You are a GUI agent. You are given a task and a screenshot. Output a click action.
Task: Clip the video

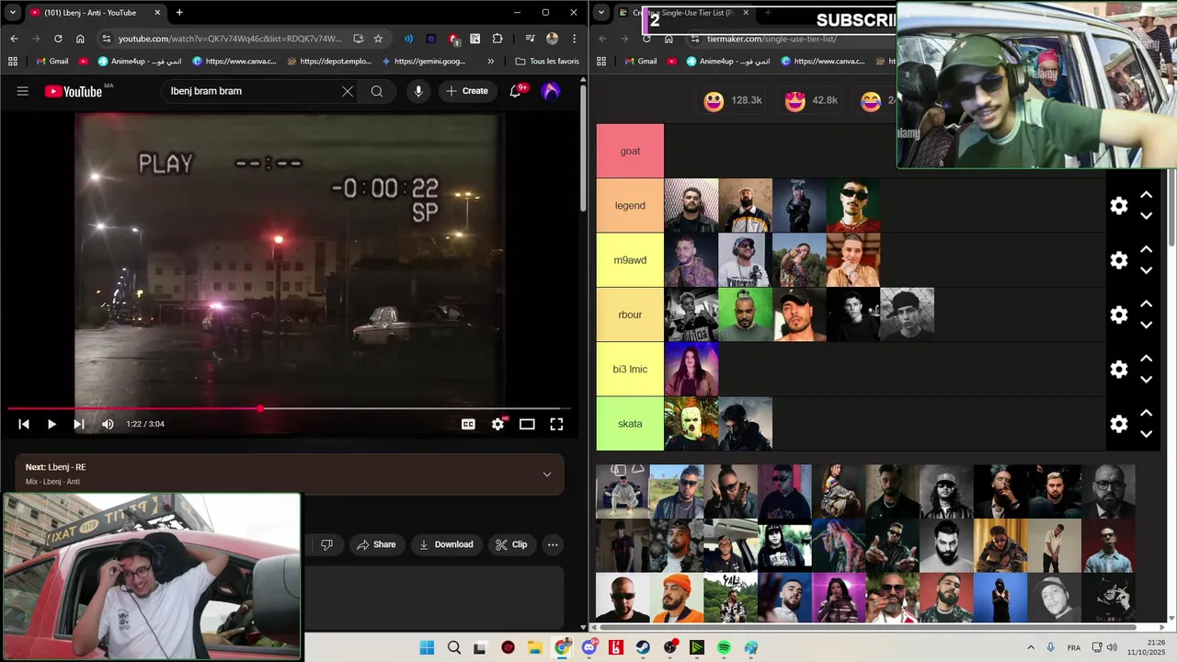[x=511, y=544]
